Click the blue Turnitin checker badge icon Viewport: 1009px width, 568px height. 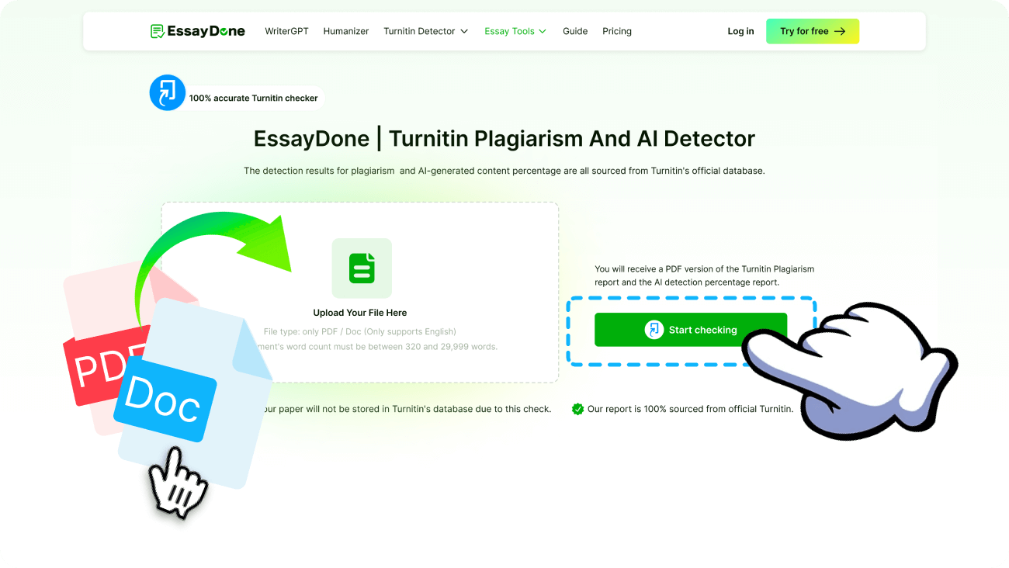(x=167, y=92)
